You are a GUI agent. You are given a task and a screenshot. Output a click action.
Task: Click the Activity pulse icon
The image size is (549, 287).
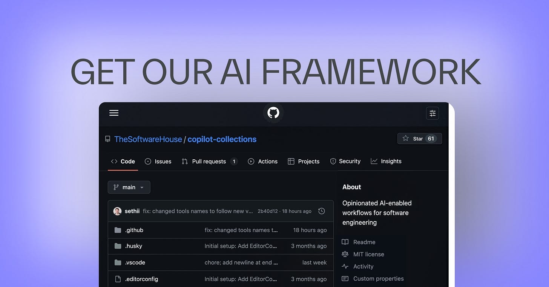[345, 266]
